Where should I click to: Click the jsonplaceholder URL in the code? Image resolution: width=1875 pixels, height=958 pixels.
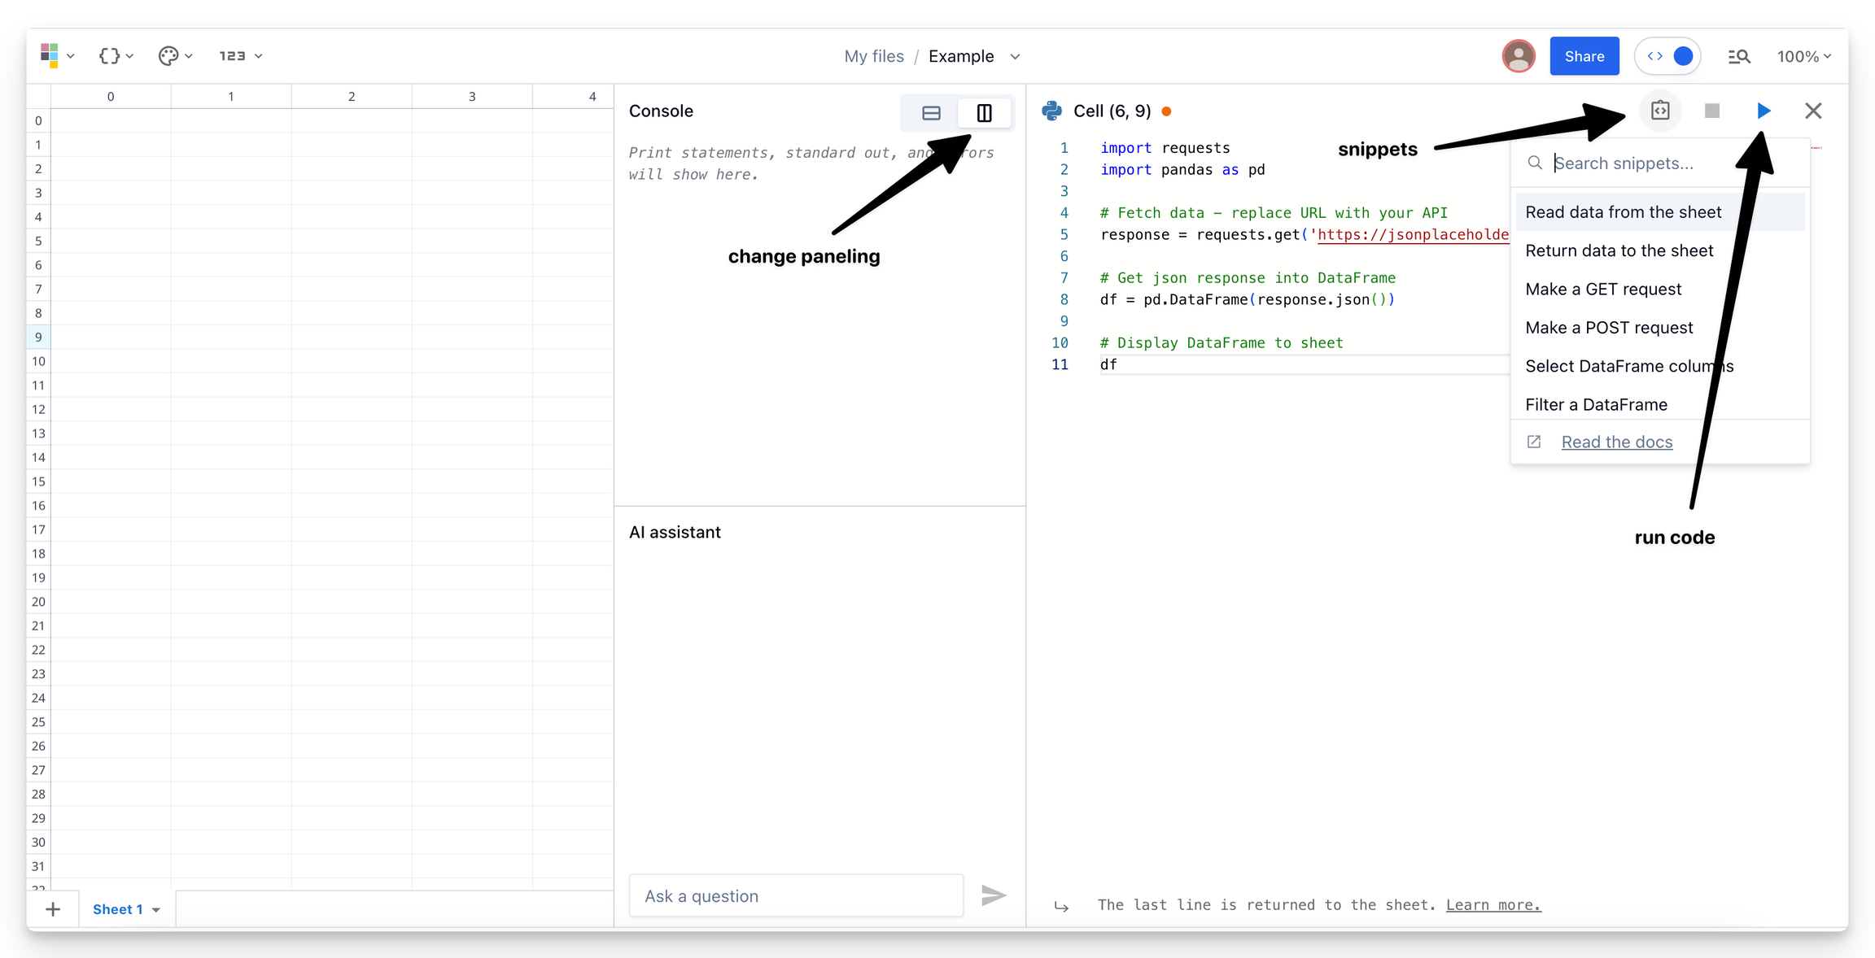tap(1413, 234)
